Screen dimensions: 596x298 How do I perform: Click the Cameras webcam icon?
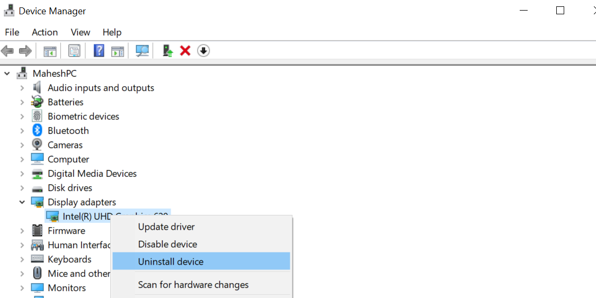(37, 145)
